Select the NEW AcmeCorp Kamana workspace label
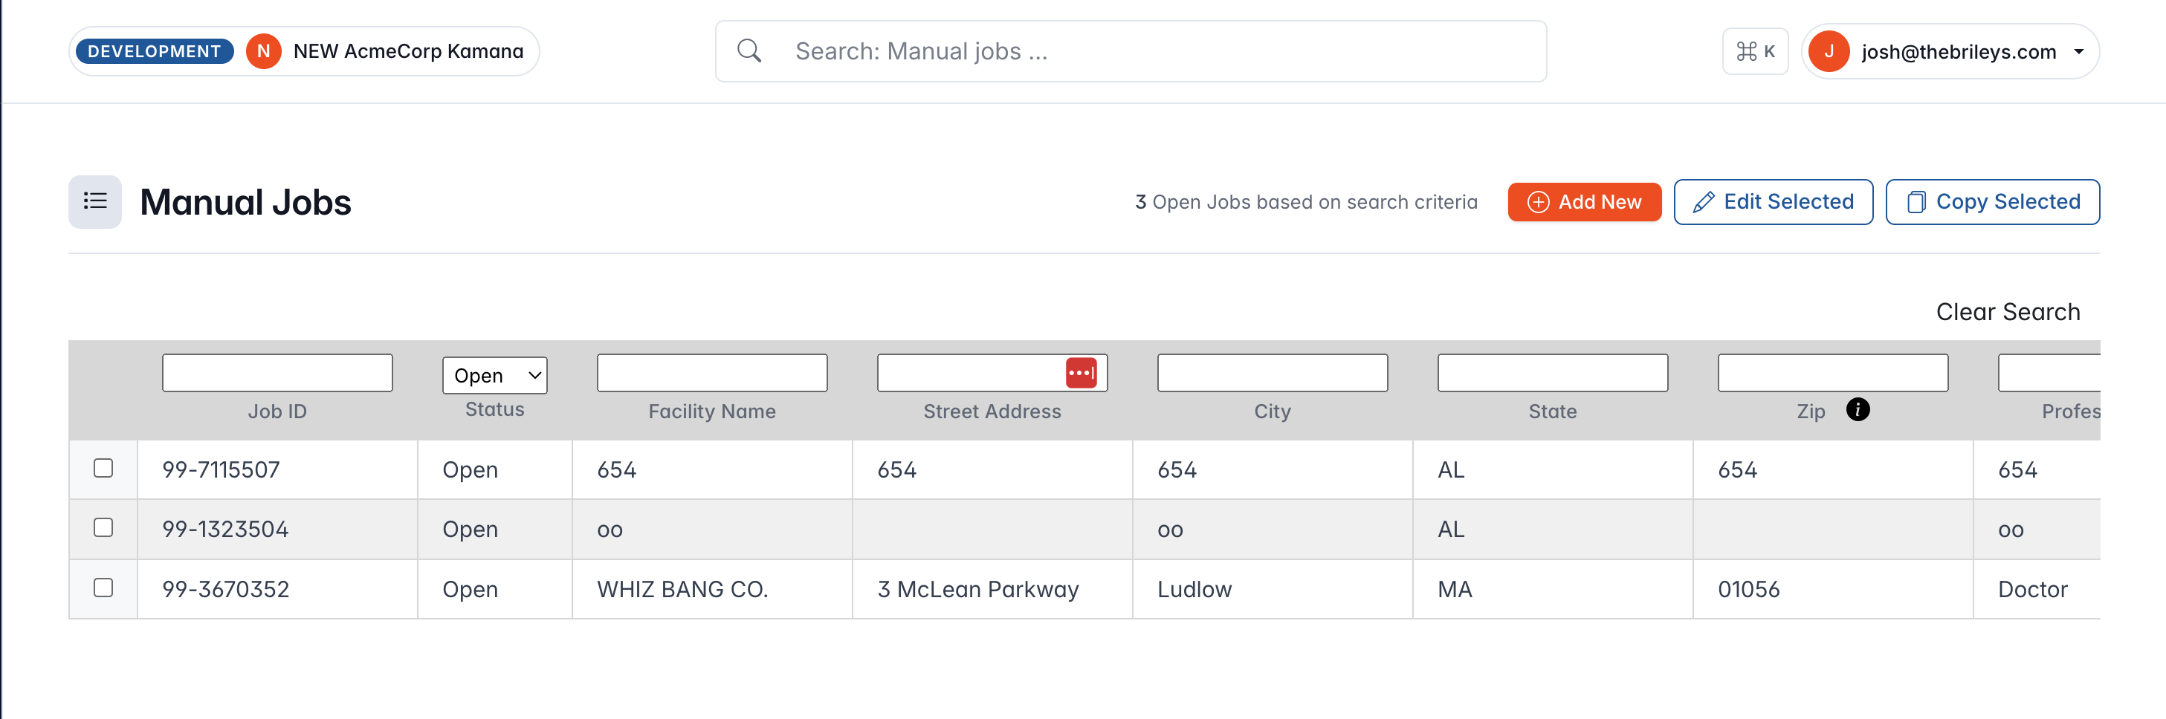Screen dimensions: 2166x719 tap(408, 51)
